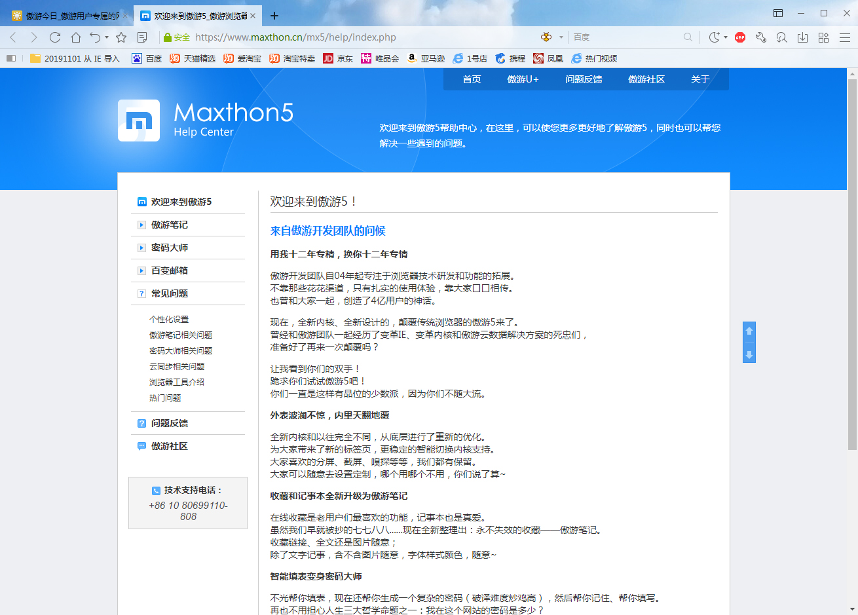The image size is (858, 615).
Task: Expand the night mode dropdown arrow
Action: pos(726,38)
